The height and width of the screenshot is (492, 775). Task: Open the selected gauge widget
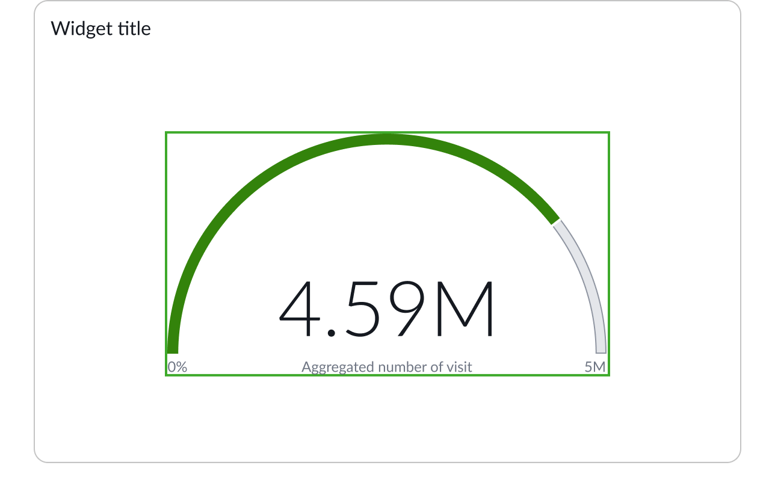(388, 253)
